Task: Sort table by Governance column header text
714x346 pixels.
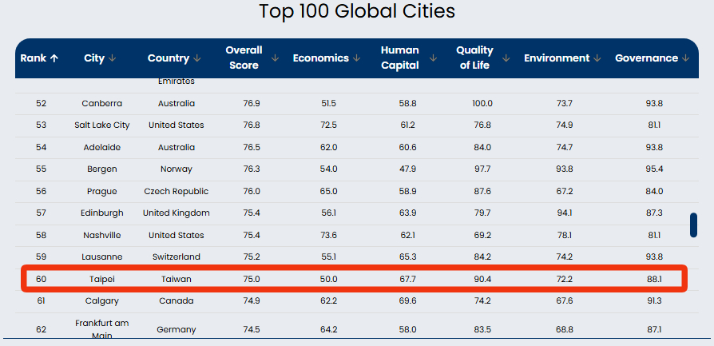Action: 647,58
